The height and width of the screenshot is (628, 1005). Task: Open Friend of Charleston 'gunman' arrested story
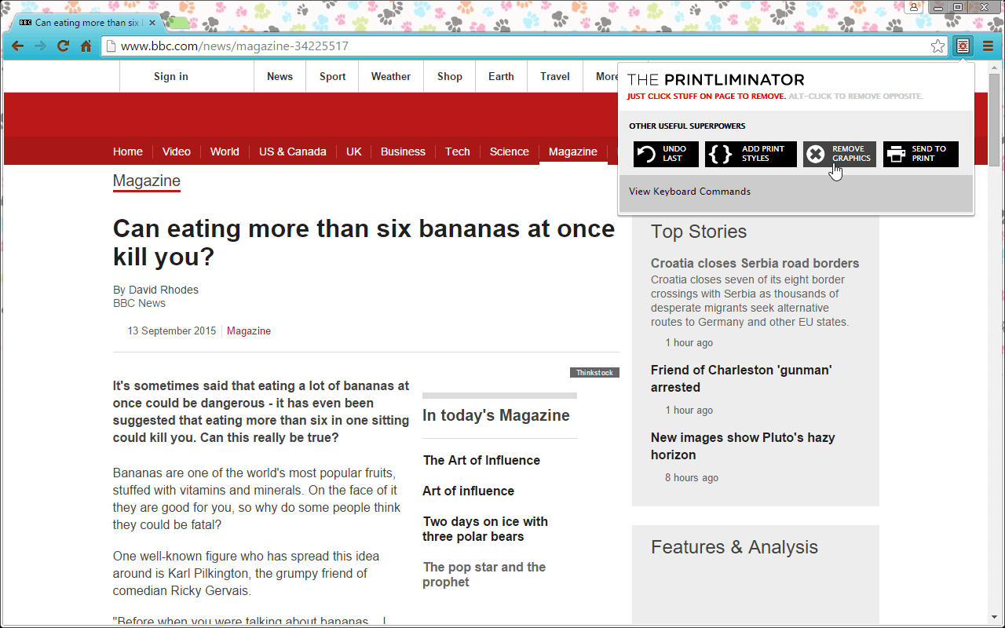click(x=741, y=378)
